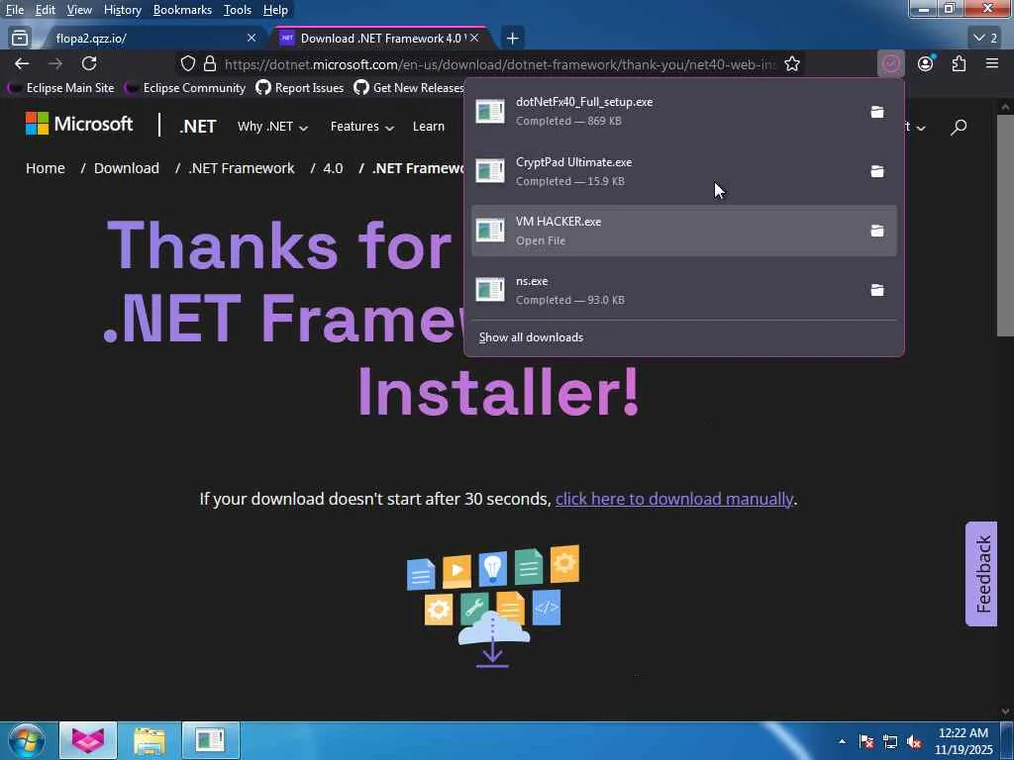Show CryptPad Ultimate.exe in its folder
This screenshot has width=1014, height=760.
[877, 171]
